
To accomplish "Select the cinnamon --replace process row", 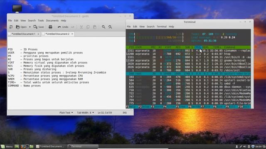I will [x=188, y=50].
